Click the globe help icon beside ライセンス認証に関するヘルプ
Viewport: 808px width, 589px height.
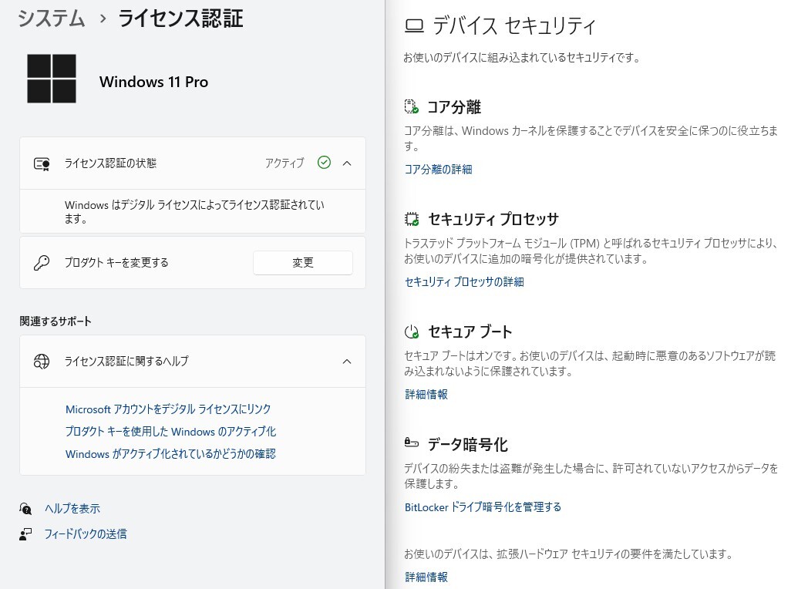[42, 362]
